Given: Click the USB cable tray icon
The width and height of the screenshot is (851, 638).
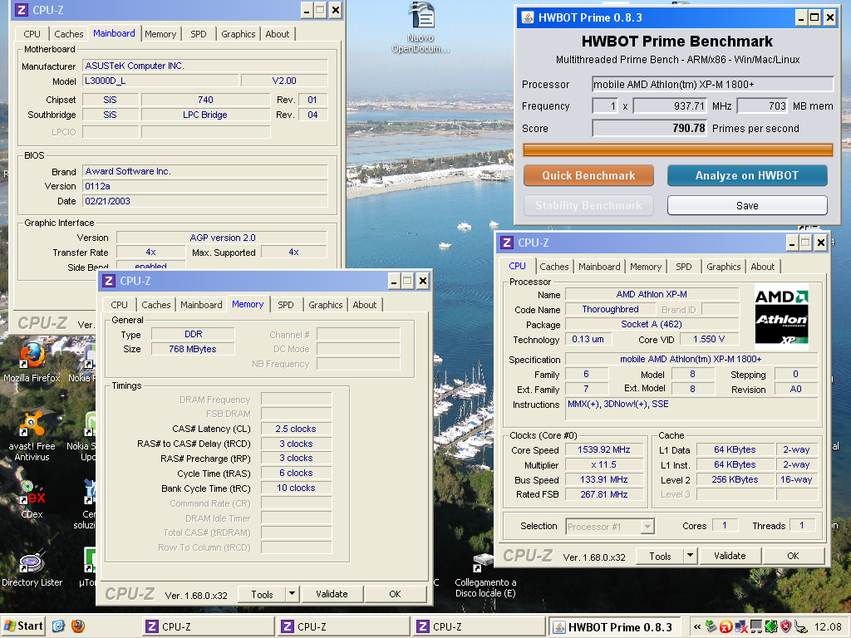Looking at the screenshot, I should tap(800, 626).
